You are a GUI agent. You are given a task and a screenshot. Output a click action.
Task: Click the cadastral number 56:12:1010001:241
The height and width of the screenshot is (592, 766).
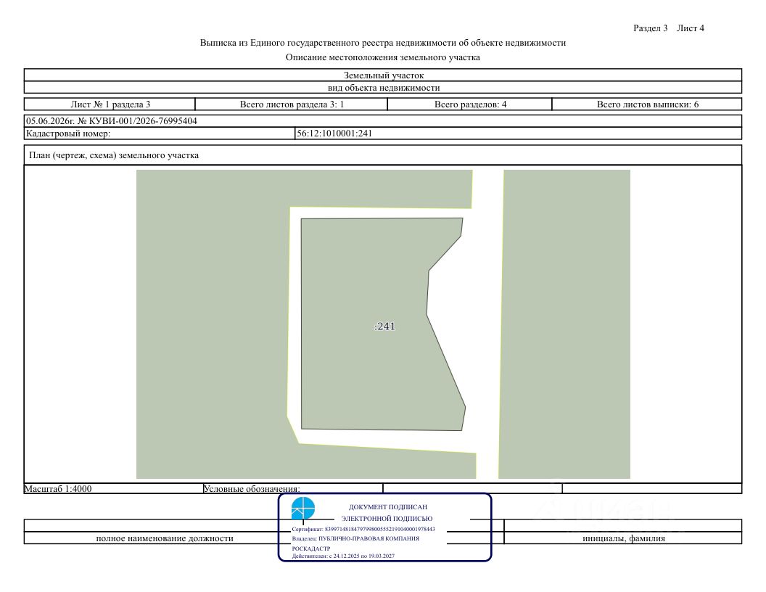tap(334, 133)
